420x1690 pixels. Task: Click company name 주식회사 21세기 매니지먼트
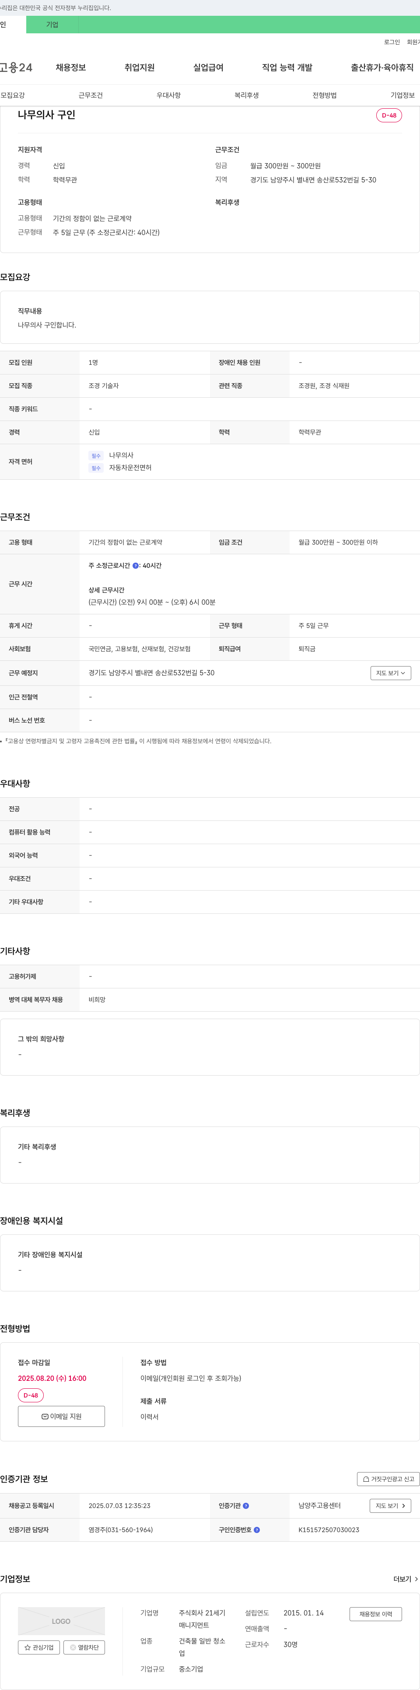202,1619
